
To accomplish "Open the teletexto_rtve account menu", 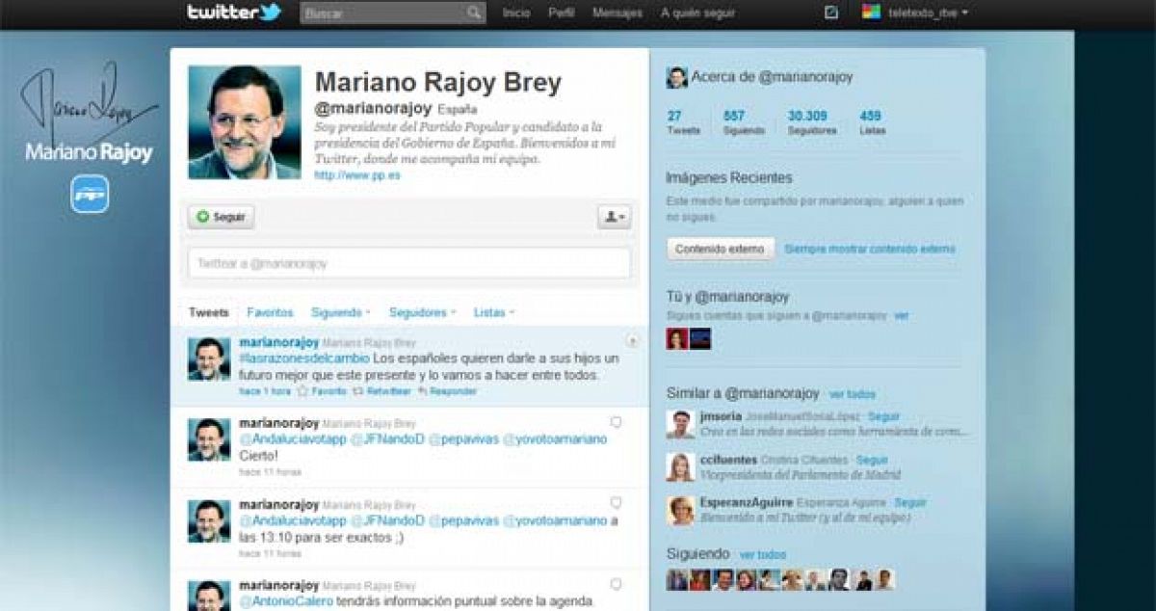I will tap(915, 13).
